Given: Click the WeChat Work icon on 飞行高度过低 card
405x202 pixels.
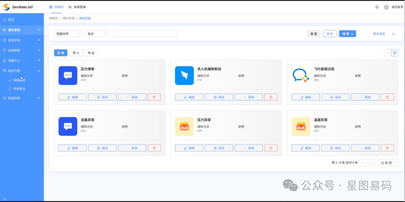Looking at the screenshot, I should click(301, 76).
